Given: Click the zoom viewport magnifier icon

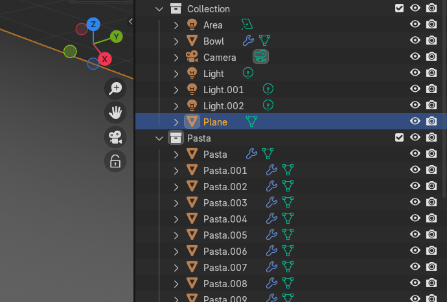Looking at the screenshot, I should [115, 89].
